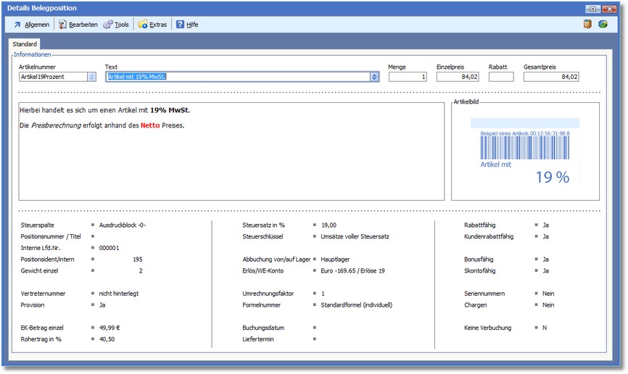Click the Menge input field

tap(408, 77)
